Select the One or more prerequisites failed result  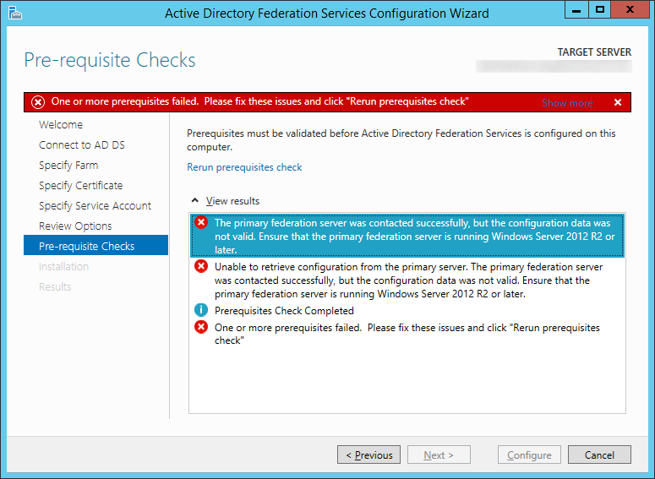407,334
